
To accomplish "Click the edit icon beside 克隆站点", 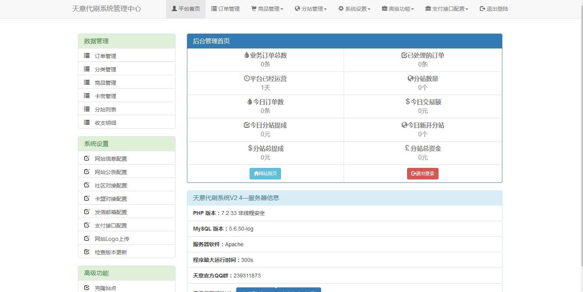I will click(87, 288).
